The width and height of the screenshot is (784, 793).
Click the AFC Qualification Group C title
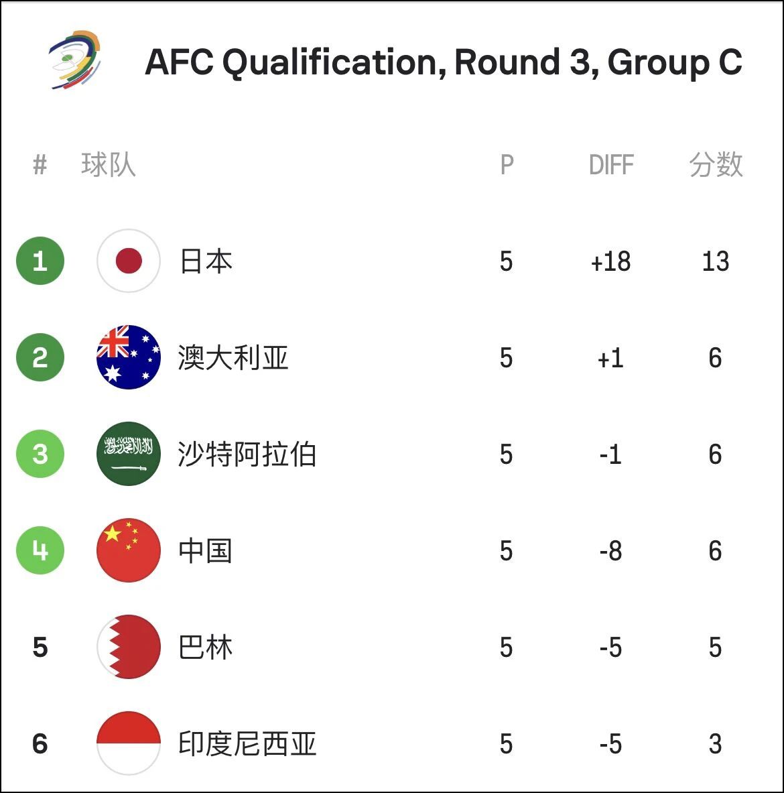(444, 63)
